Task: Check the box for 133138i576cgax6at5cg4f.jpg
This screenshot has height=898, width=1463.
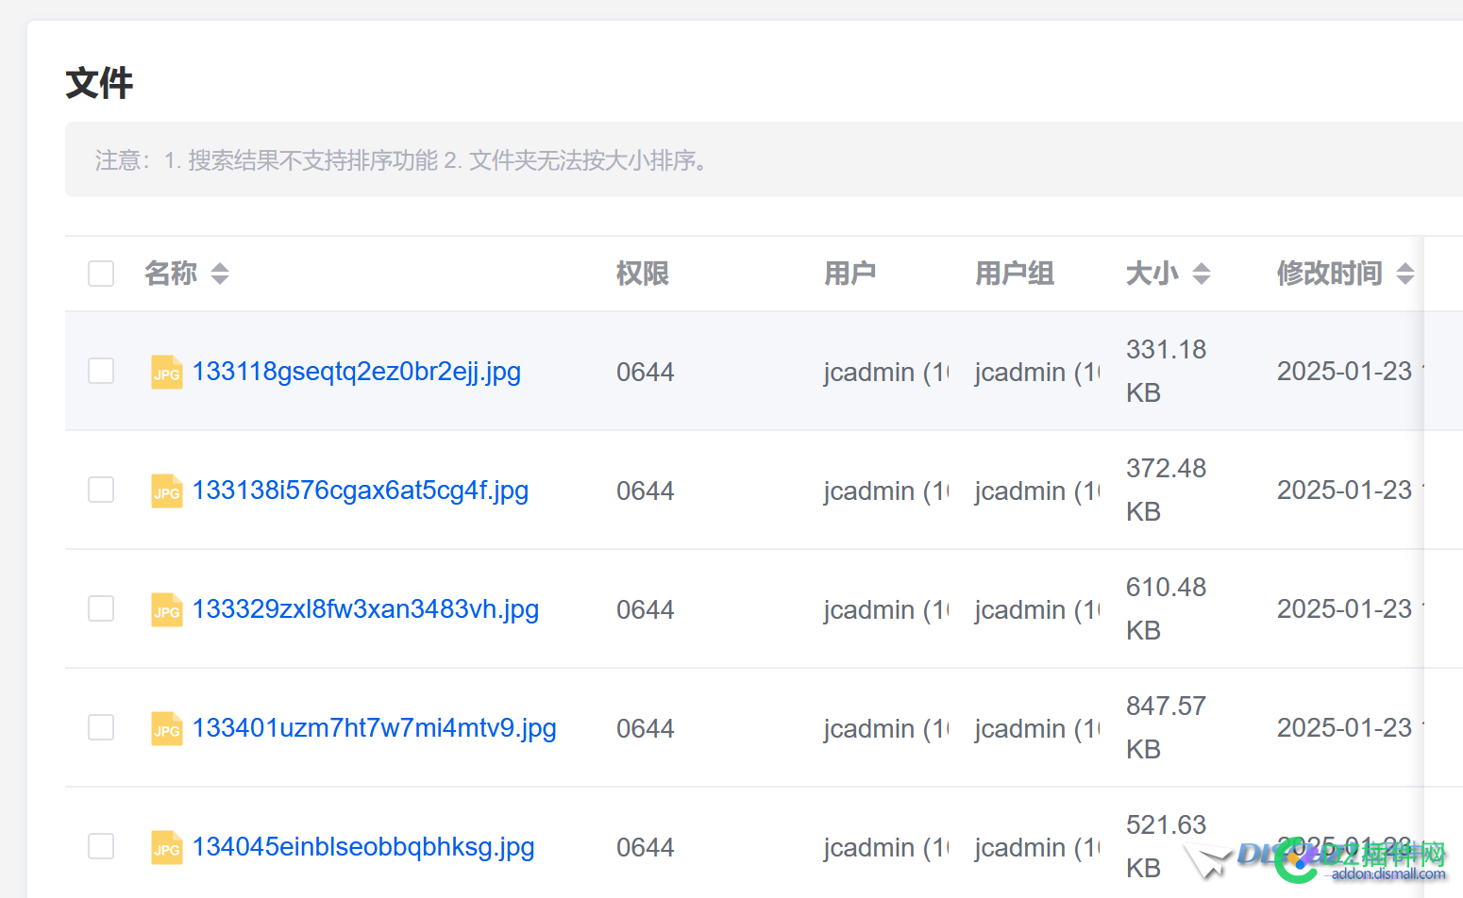Action: (x=101, y=490)
